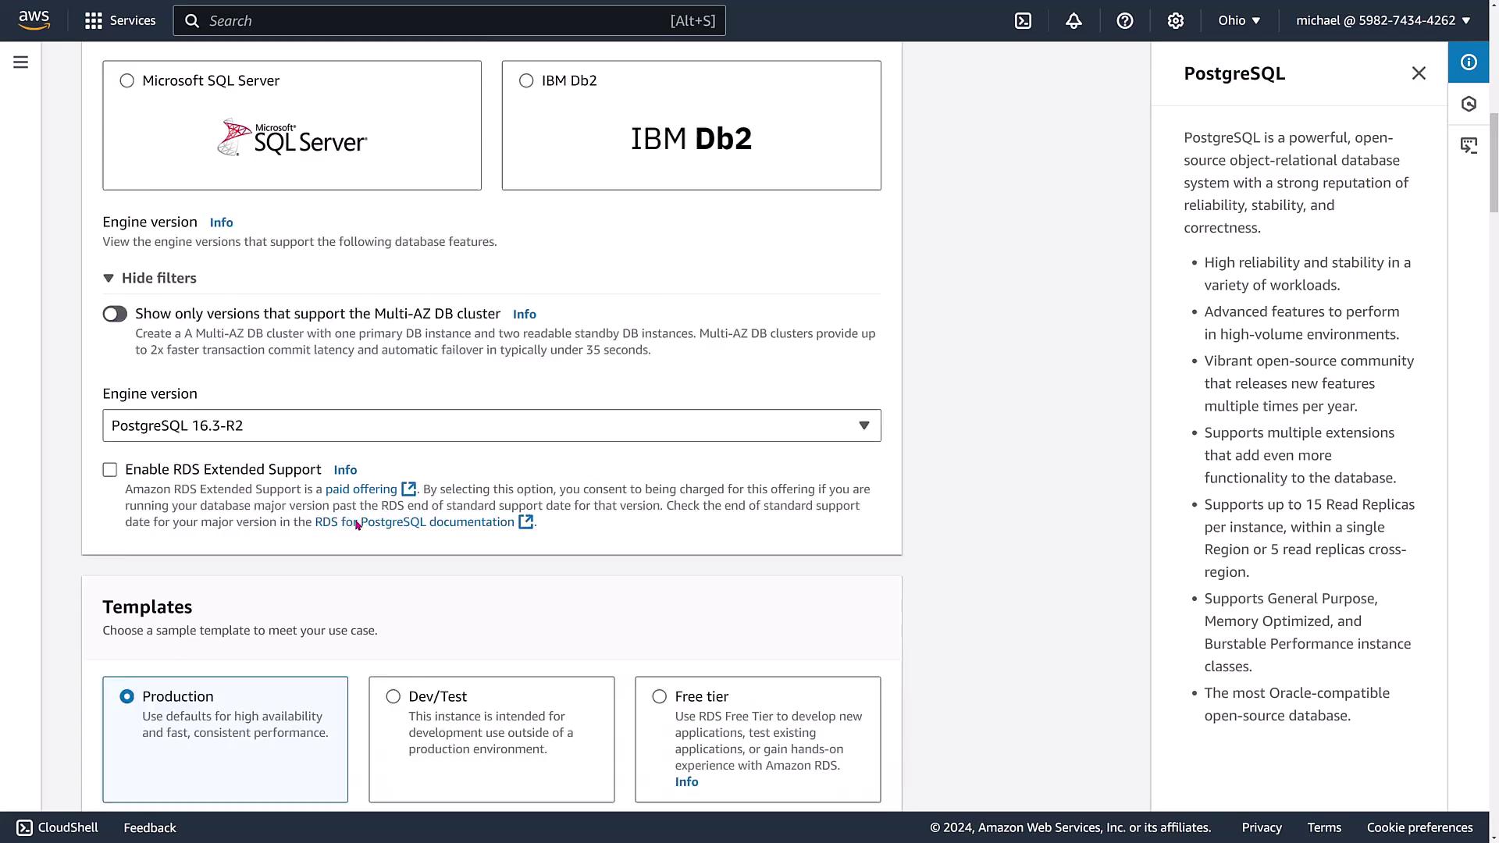Select Microsoft SQL Server engine option

coord(127,81)
